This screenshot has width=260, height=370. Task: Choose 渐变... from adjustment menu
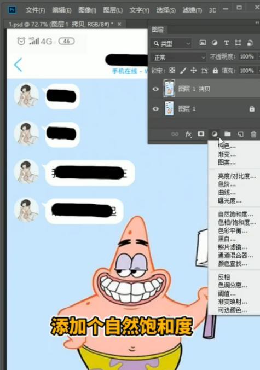(227, 154)
